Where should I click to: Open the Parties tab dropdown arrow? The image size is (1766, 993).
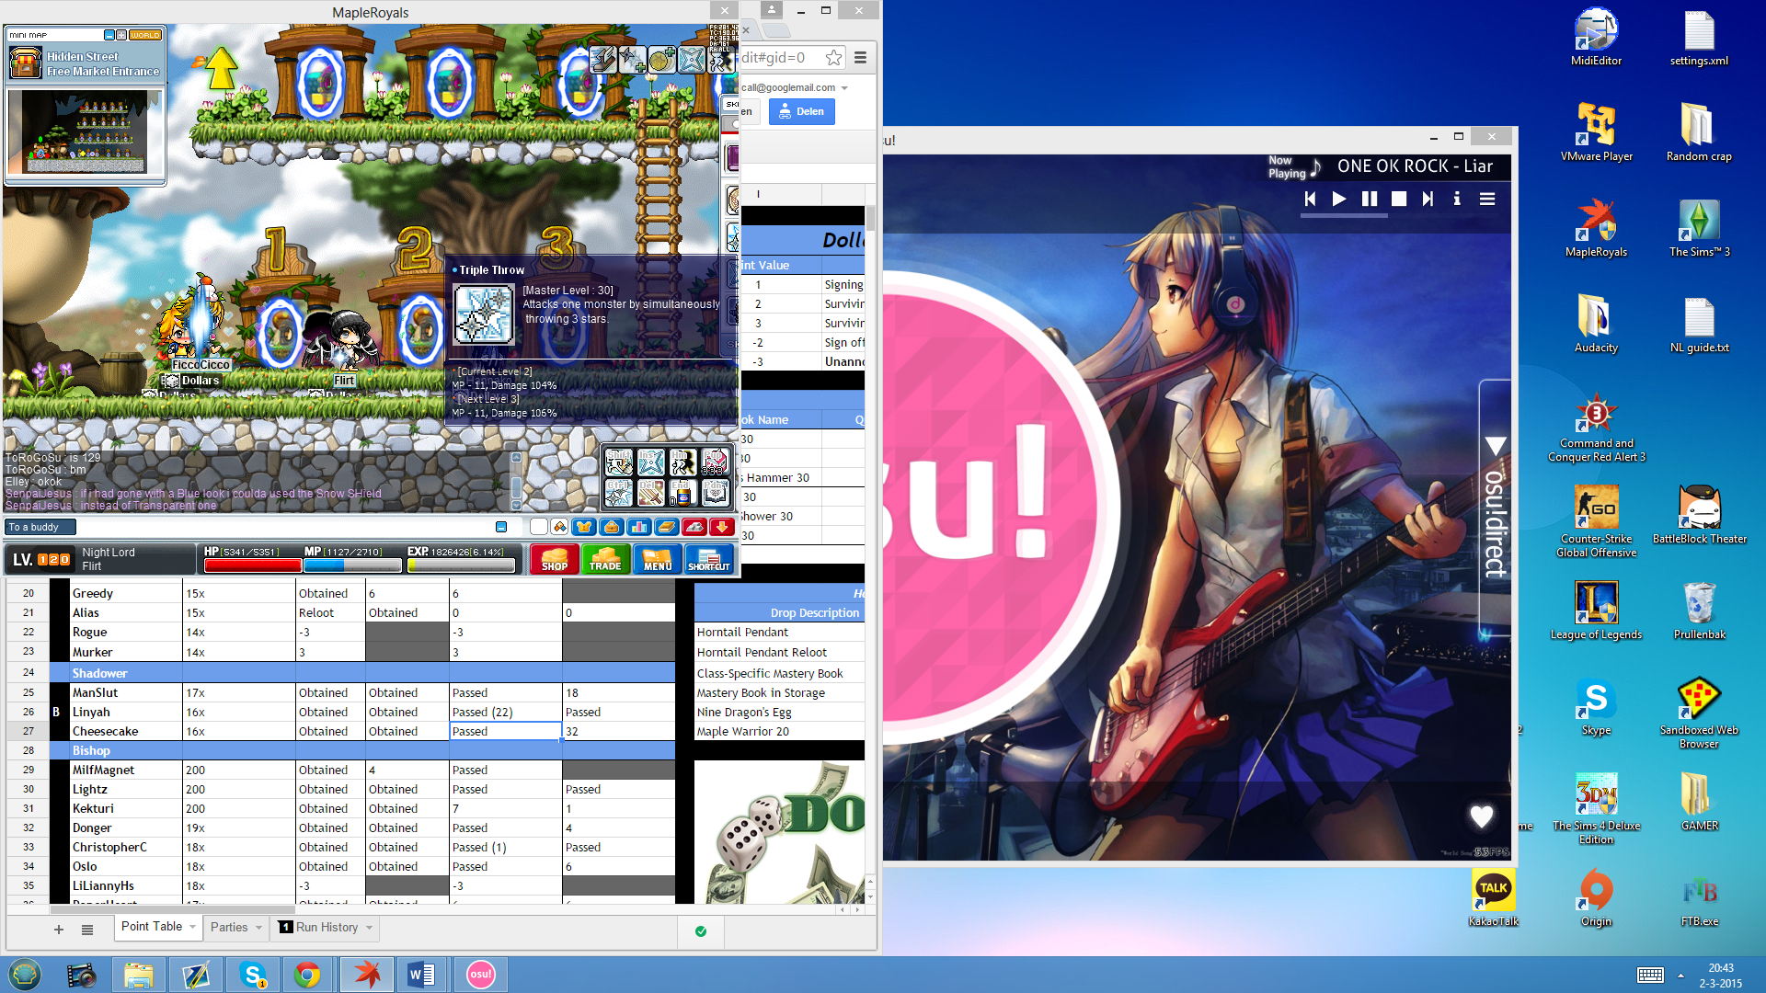click(x=259, y=927)
